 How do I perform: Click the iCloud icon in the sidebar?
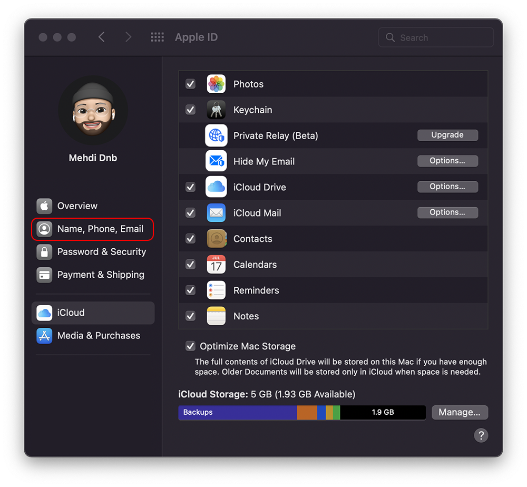pos(44,313)
